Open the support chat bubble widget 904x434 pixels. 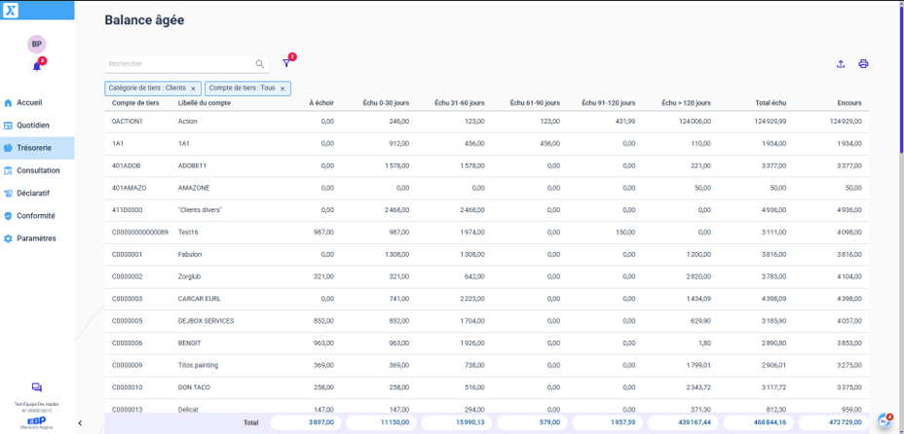(885, 420)
